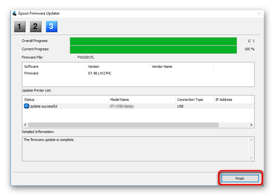This screenshot has width=274, height=196.
Task: Click the highlighted step 3 icon
Action: pyautogui.click(x=52, y=26)
